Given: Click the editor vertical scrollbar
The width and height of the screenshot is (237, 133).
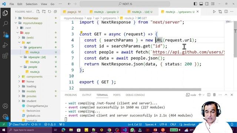Looking at the screenshot, I should pos(236,39).
